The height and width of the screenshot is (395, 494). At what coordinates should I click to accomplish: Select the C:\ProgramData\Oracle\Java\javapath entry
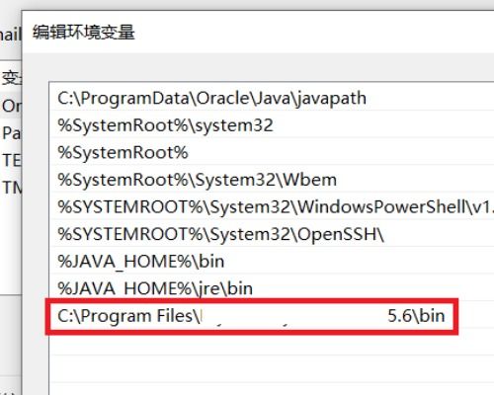[272, 98]
